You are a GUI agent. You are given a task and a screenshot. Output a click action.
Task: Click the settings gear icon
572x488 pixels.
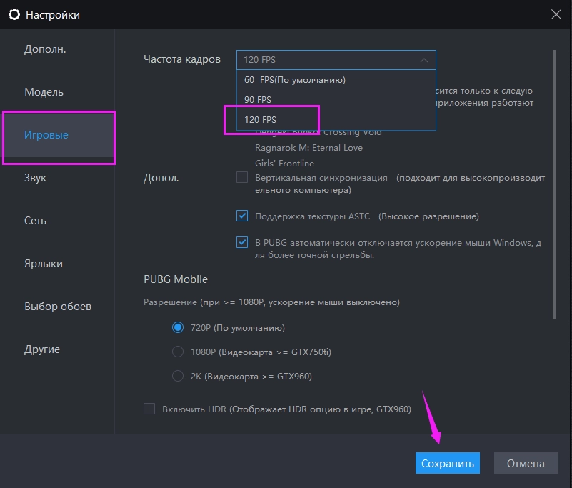(x=14, y=14)
